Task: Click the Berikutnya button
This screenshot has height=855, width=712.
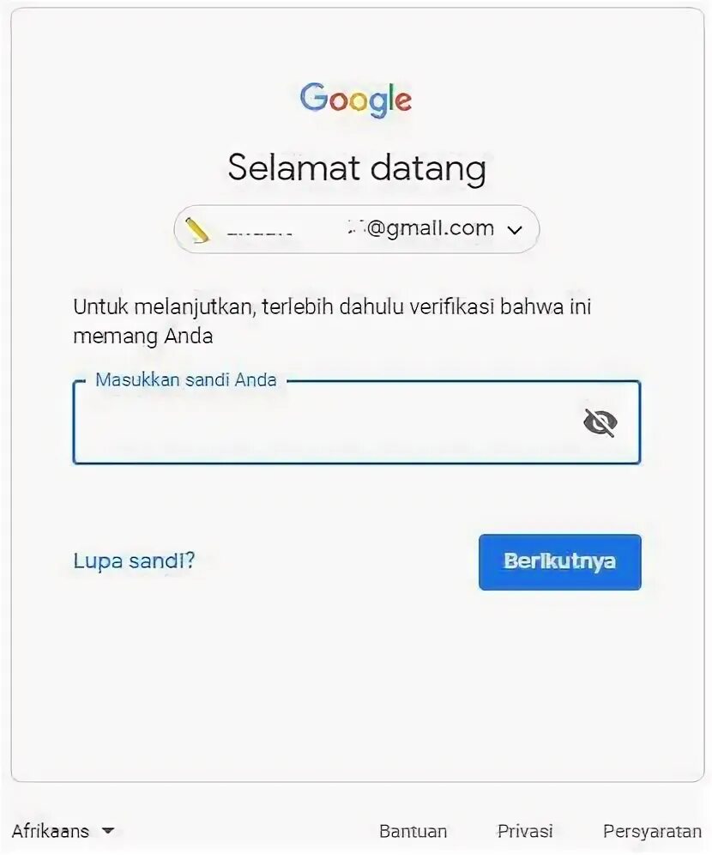Action: click(559, 561)
